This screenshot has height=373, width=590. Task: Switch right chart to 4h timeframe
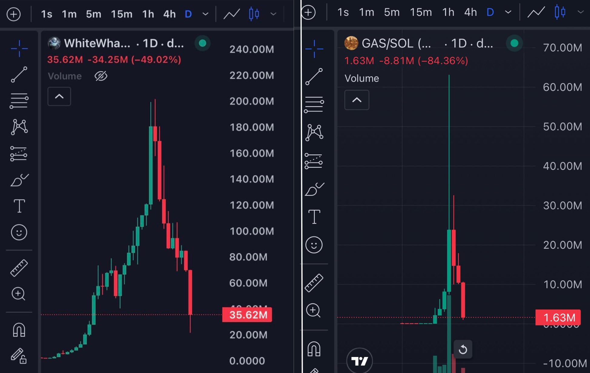470,12
